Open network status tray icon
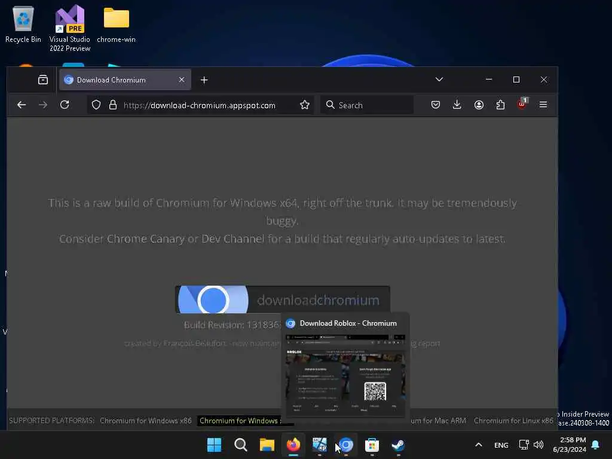Image resolution: width=612 pixels, height=459 pixels. click(x=524, y=445)
